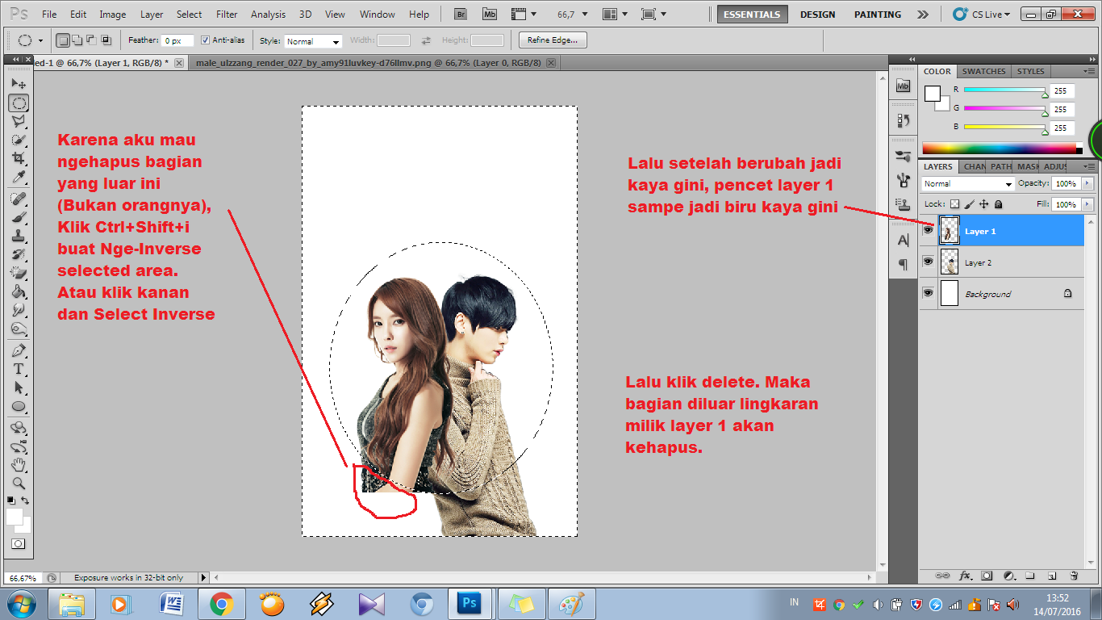Open the Paragraph panel icon
The height and width of the screenshot is (620, 1102).
[x=903, y=264]
